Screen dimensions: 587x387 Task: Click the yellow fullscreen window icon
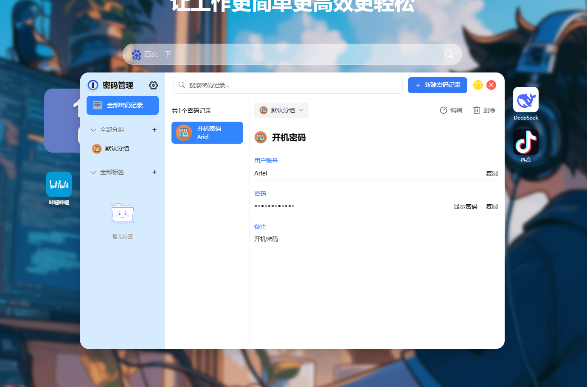click(x=478, y=85)
